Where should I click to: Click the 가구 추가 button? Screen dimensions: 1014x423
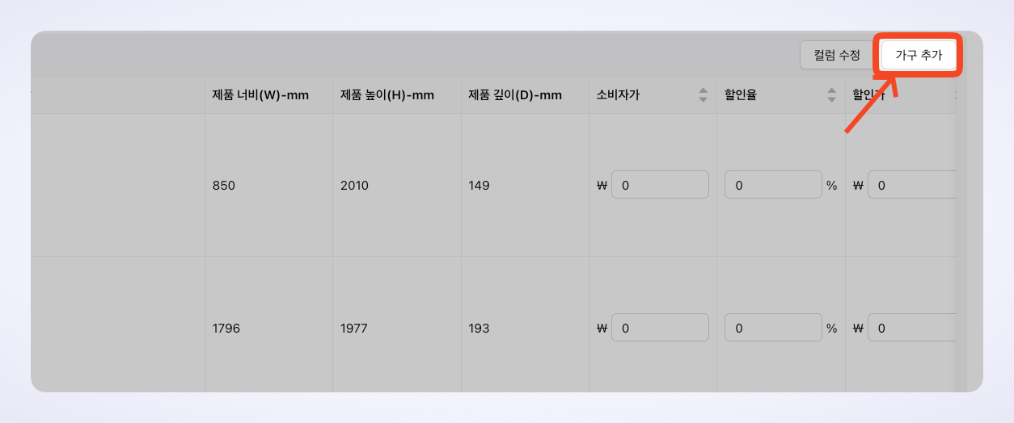tap(918, 56)
